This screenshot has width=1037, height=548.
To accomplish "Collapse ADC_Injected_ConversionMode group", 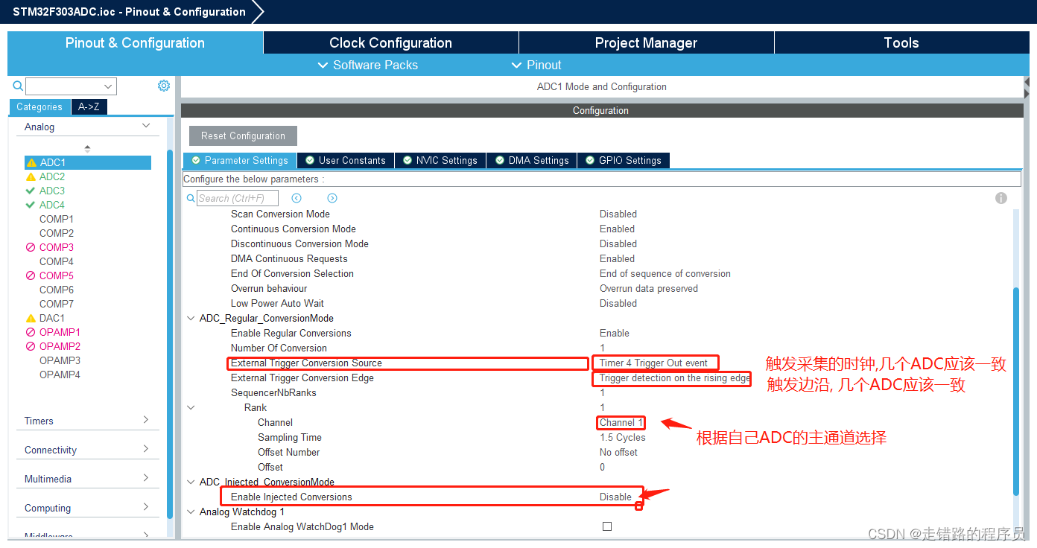I will tap(191, 482).
